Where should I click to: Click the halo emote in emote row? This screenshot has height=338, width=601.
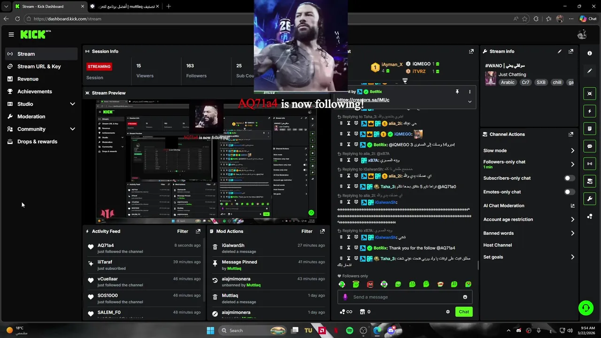[356, 284]
